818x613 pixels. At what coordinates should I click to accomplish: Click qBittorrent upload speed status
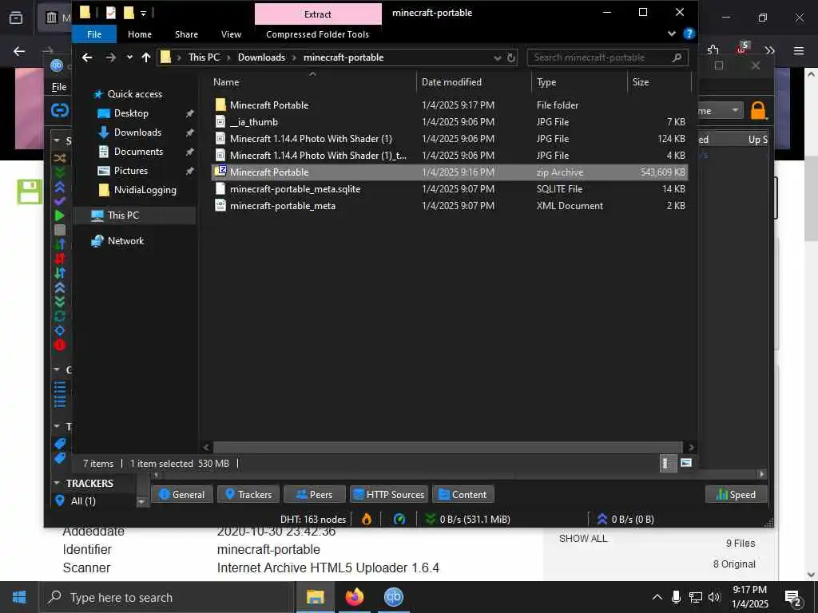pyautogui.click(x=625, y=519)
